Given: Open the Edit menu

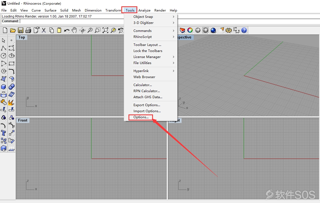Looking at the screenshot, I should pyautogui.click(x=13, y=10).
